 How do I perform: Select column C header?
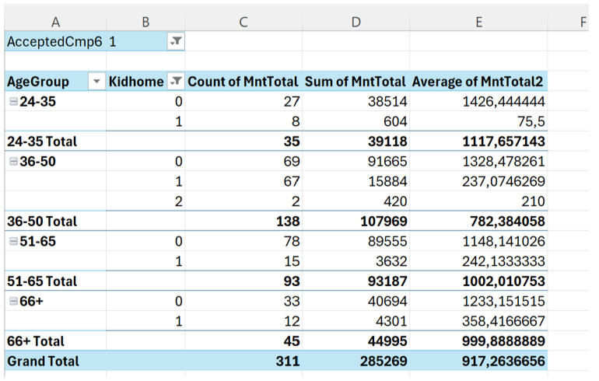(243, 22)
